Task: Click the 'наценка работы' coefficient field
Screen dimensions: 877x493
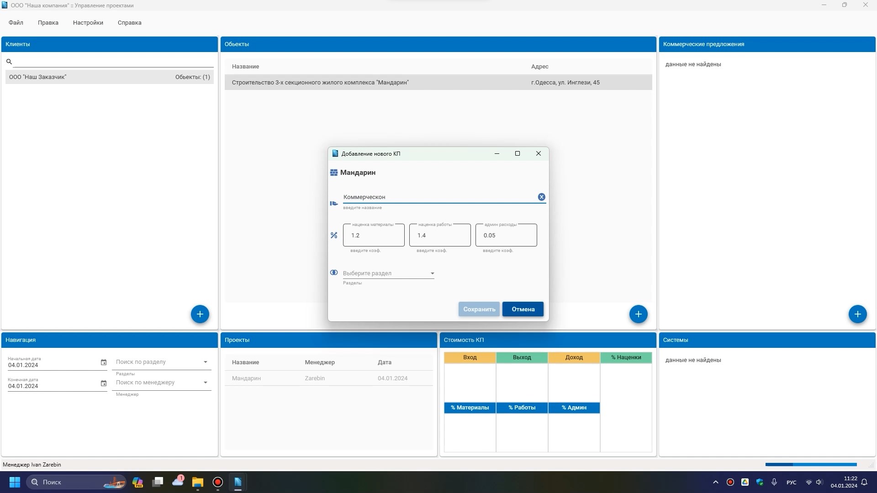Action: [x=439, y=236]
